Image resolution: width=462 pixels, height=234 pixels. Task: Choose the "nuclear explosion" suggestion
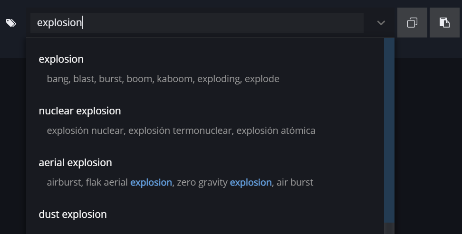(80, 111)
